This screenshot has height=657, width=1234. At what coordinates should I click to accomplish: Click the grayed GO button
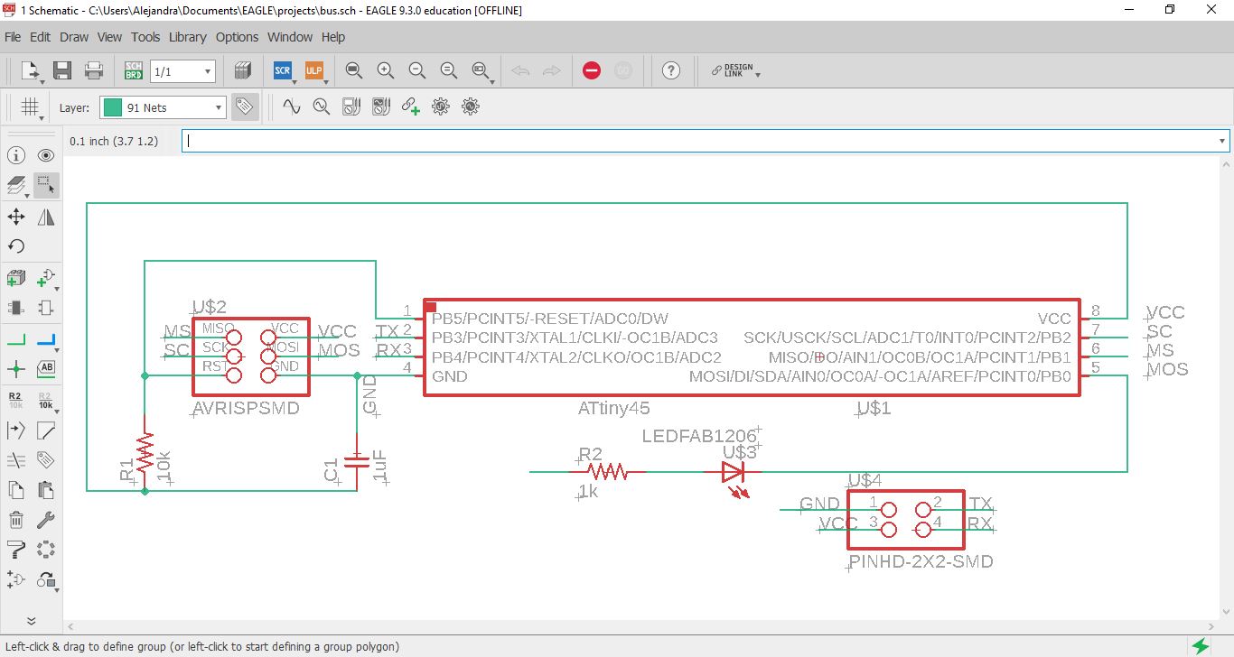coord(623,70)
